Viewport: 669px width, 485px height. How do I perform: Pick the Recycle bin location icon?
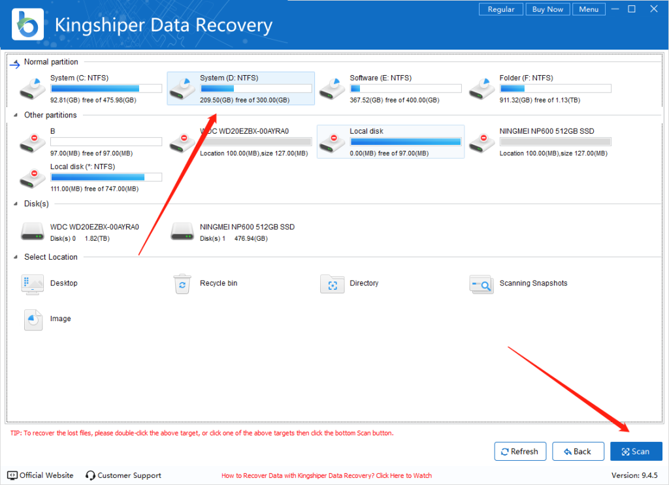click(182, 284)
